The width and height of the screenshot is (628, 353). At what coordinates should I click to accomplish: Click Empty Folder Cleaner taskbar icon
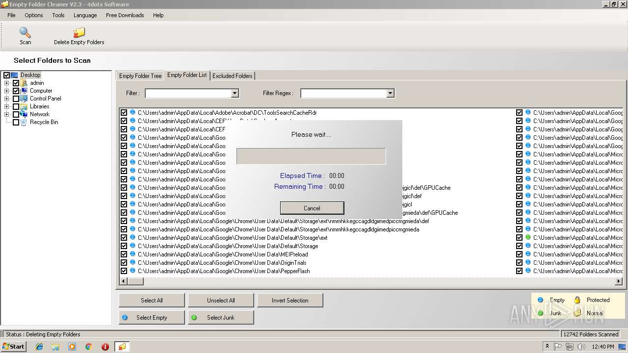coord(122,347)
